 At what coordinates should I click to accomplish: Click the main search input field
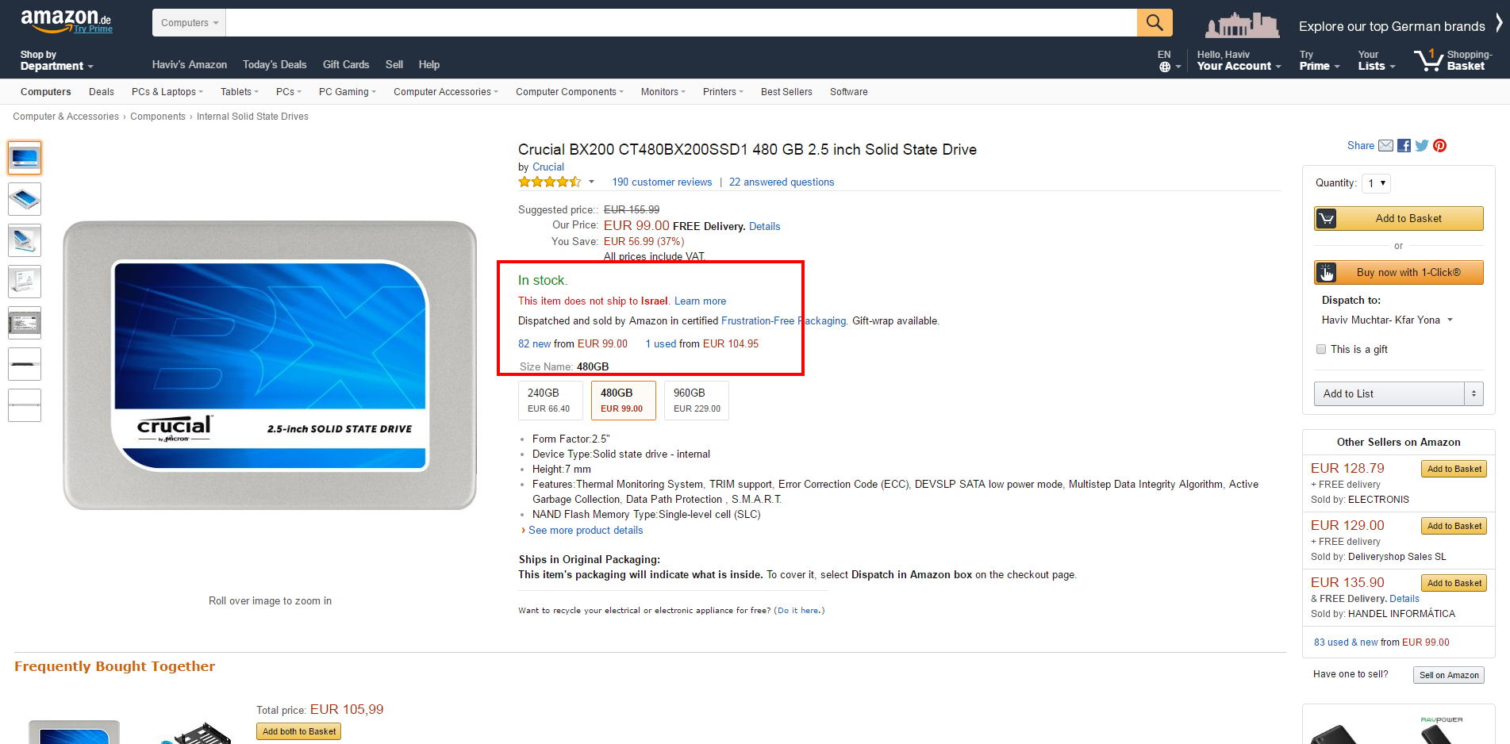coord(681,23)
